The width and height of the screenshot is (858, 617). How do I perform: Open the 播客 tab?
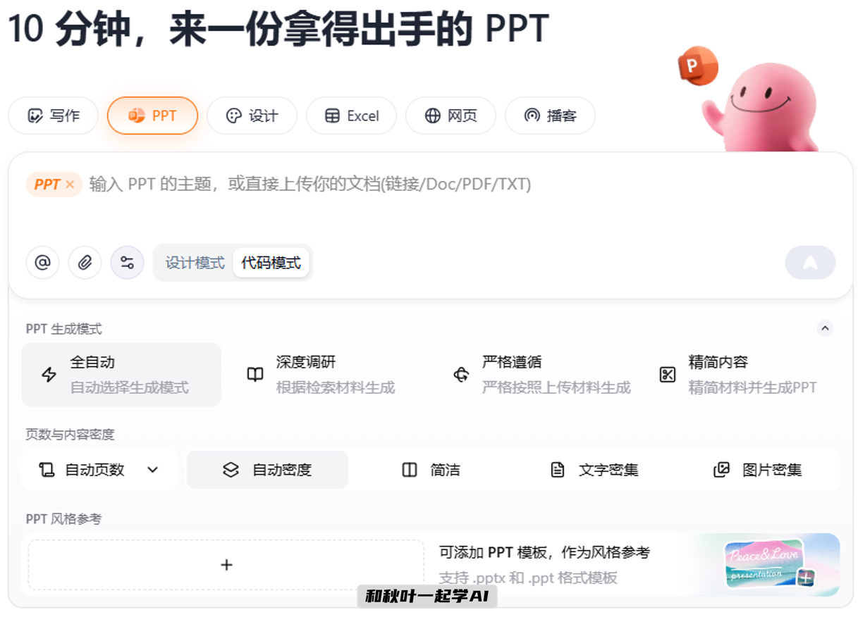click(x=550, y=116)
